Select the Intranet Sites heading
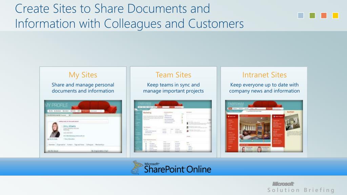The image size is (347, 195). [264, 75]
